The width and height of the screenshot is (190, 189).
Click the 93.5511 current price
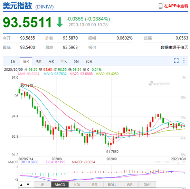(27, 23)
